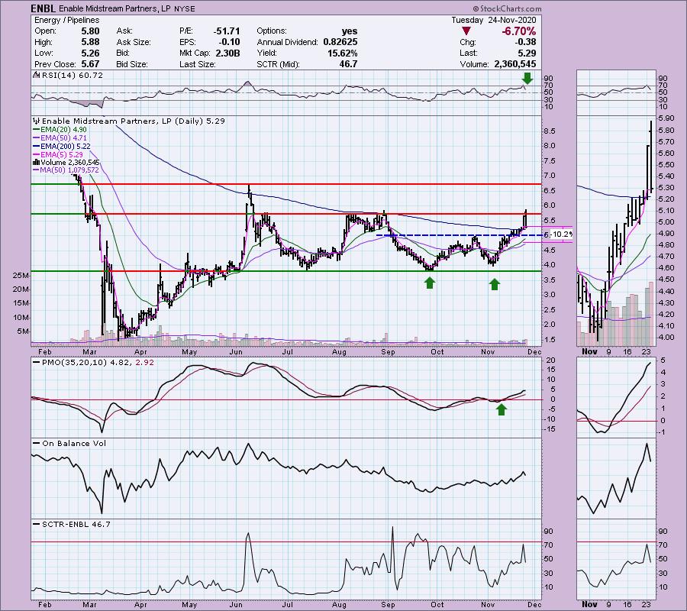This screenshot has height=611, width=687.
Task: Click the Mkt Cap value 2.30B
Action: point(227,53)
